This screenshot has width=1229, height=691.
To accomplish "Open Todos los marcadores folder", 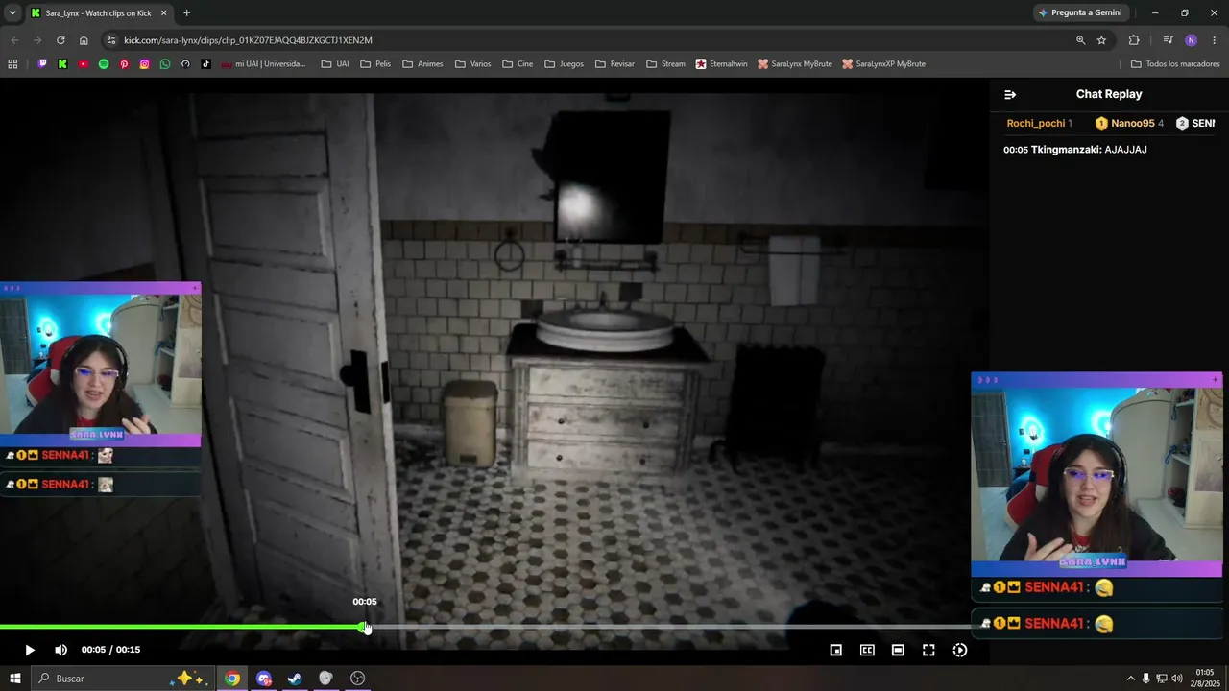I will [x=1175, y=64].
